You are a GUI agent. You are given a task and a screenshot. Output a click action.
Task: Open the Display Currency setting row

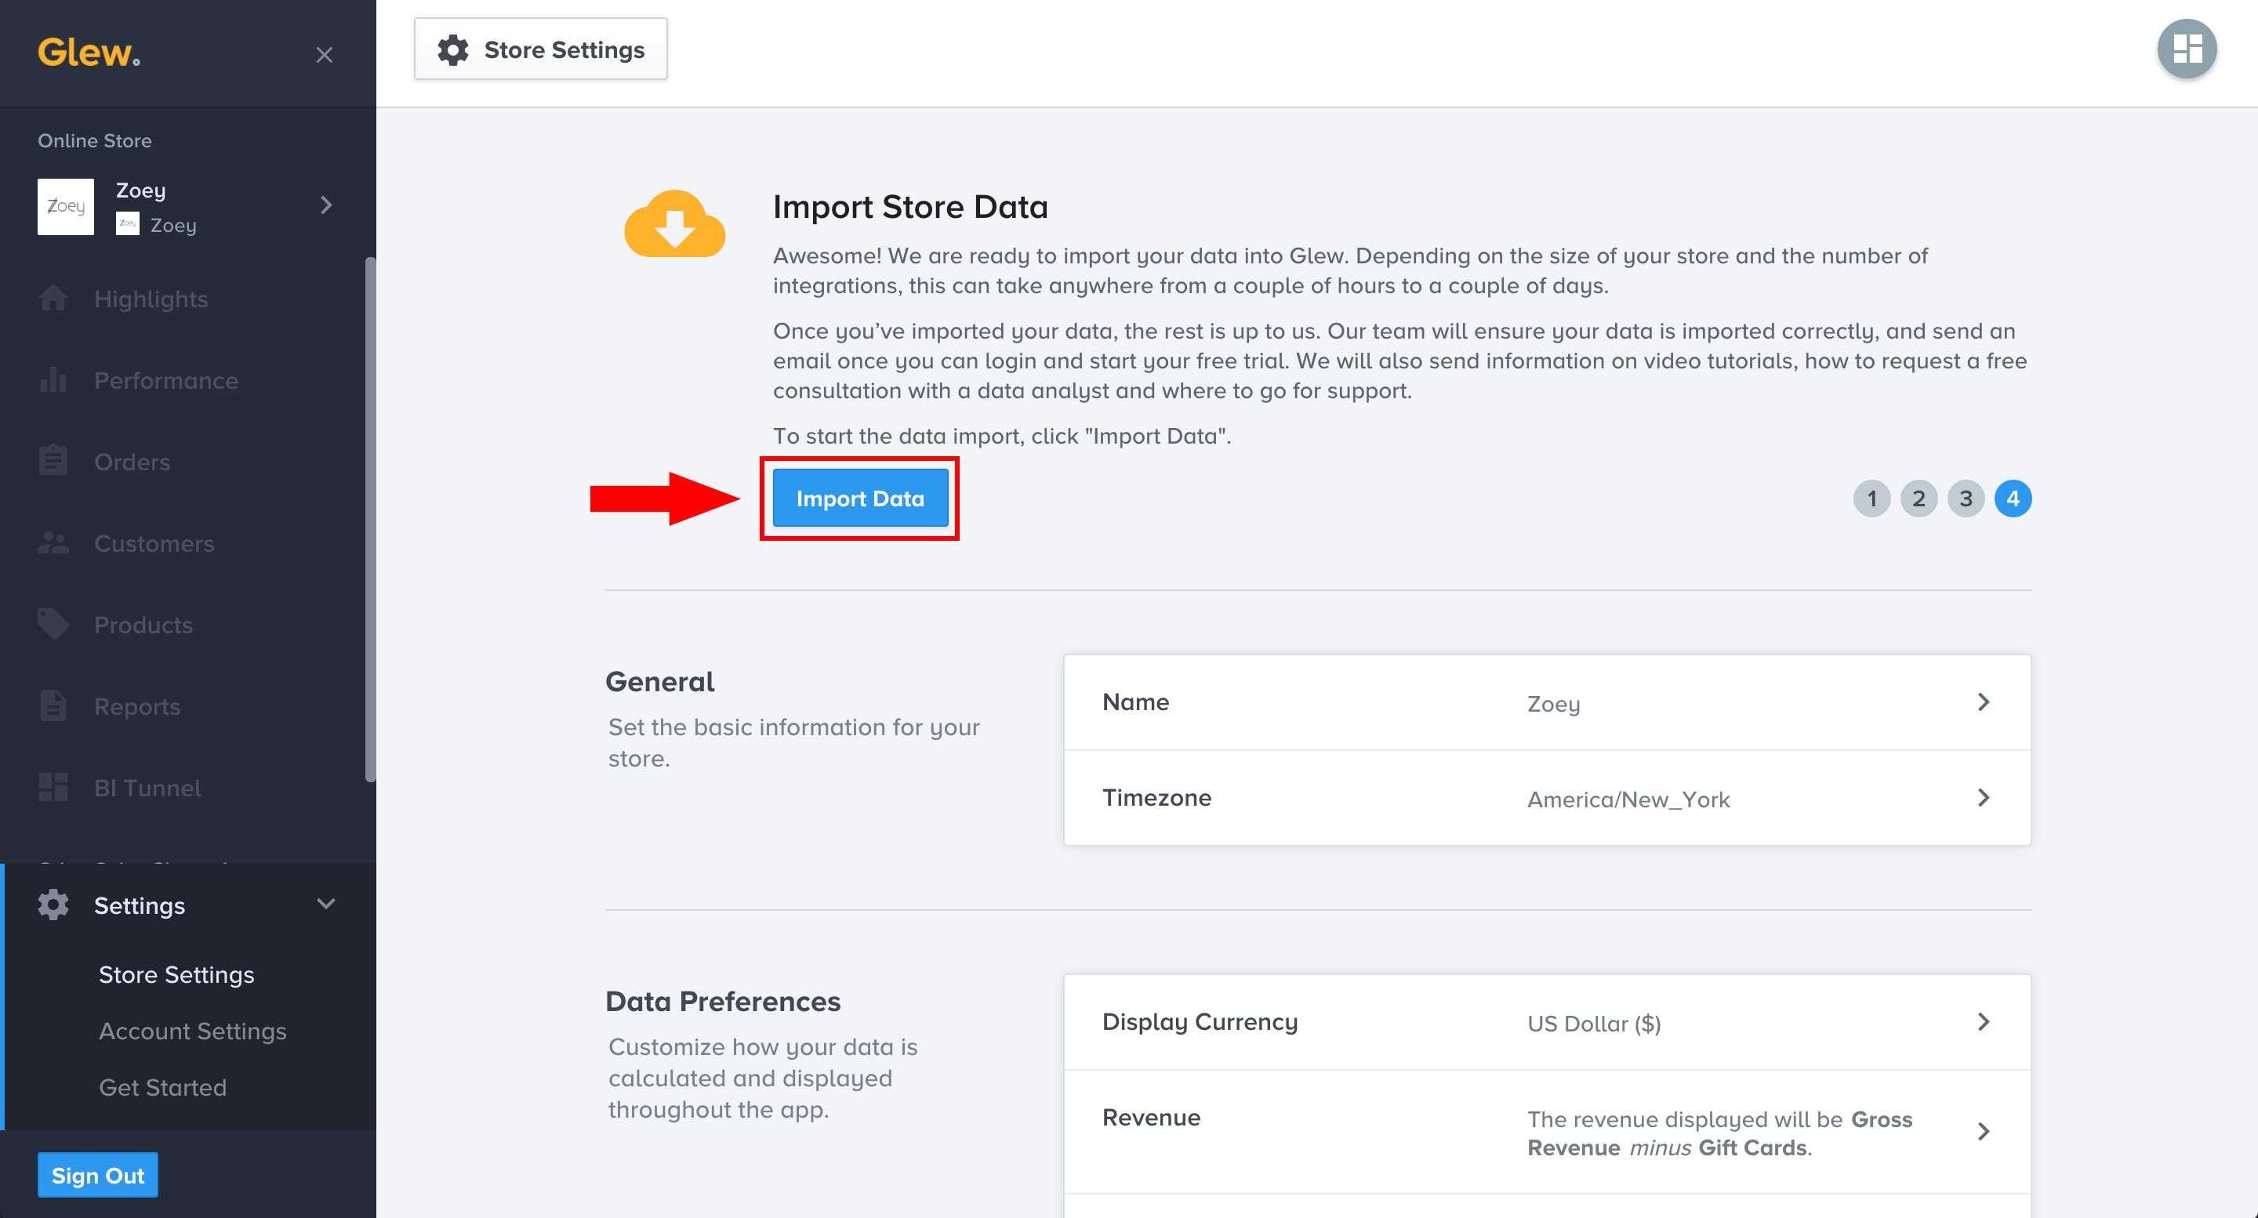pos(1546,1023)
